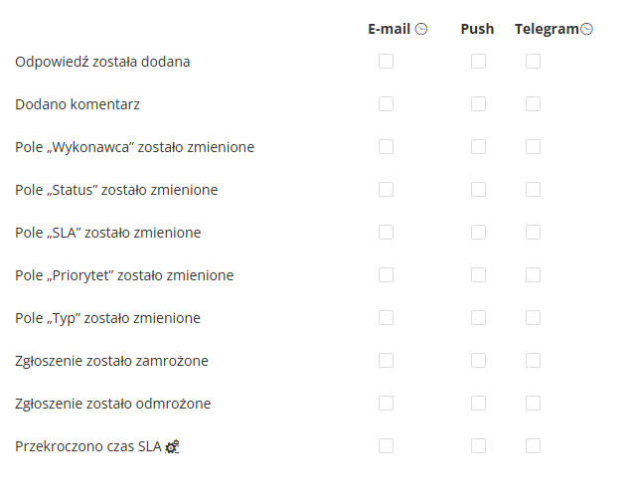Tick E-mail for Pole Typ zostało zmienione
The image size is (633, 500).
tap(386, 318)
